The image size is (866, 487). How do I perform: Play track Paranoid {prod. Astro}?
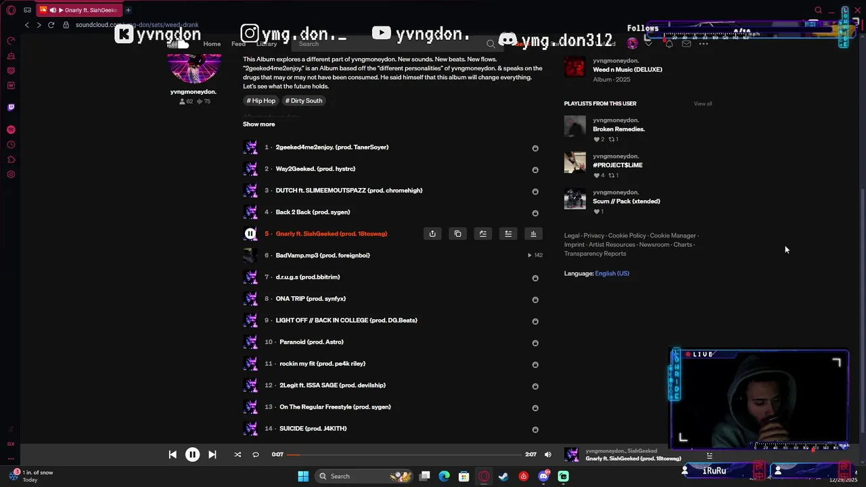[x=312, y=342]
